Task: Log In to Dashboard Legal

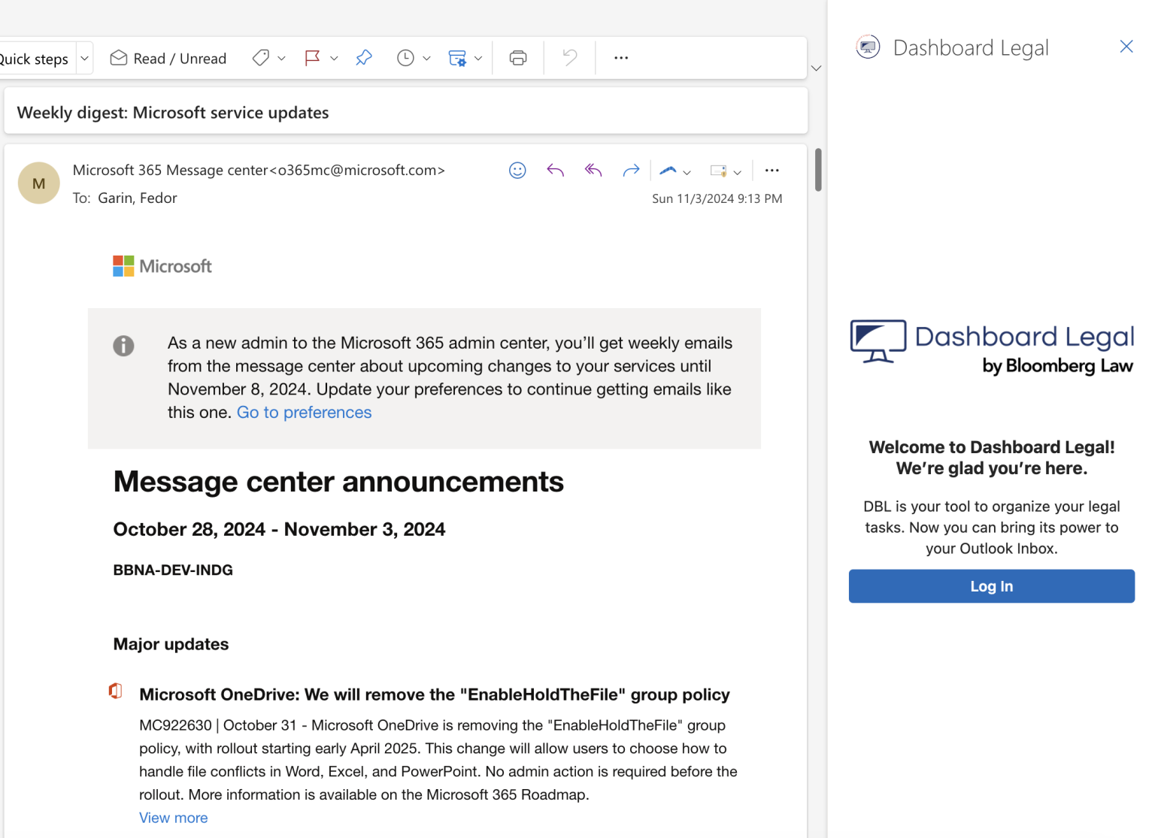Action: [x=991, y=586]
